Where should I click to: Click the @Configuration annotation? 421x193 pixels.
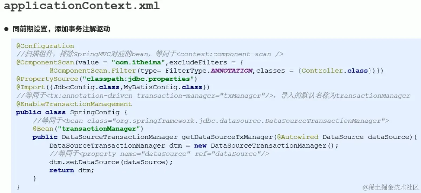(45, 46)
